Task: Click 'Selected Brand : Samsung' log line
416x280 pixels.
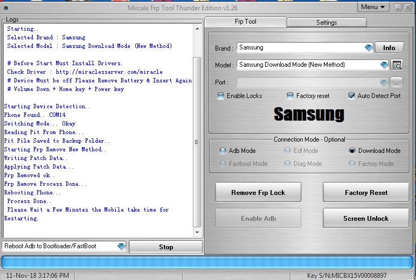Action: pyautogui.click(x=46, y=37)
